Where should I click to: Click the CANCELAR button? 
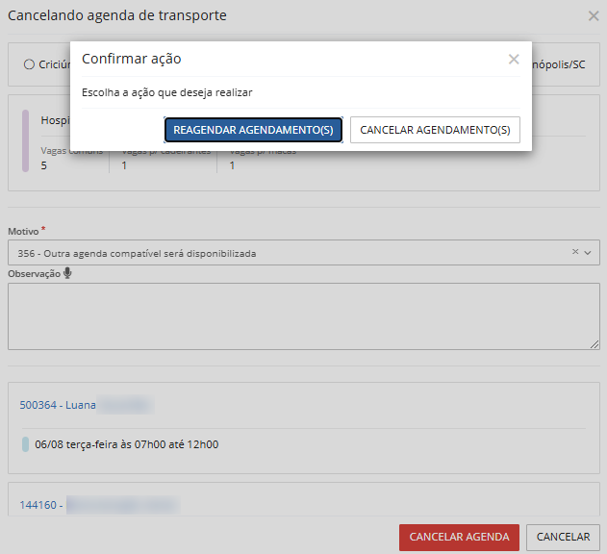[563, 537]
